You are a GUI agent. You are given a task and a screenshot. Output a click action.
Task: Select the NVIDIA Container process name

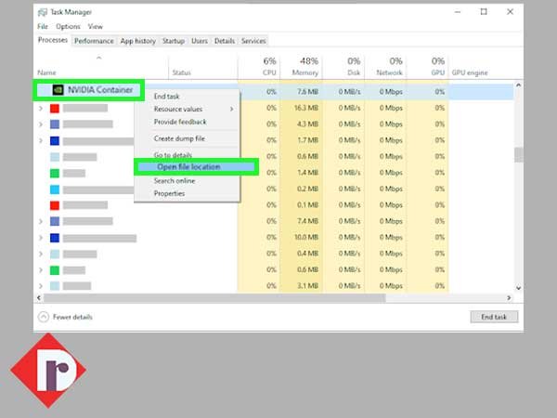click(100, 90)
